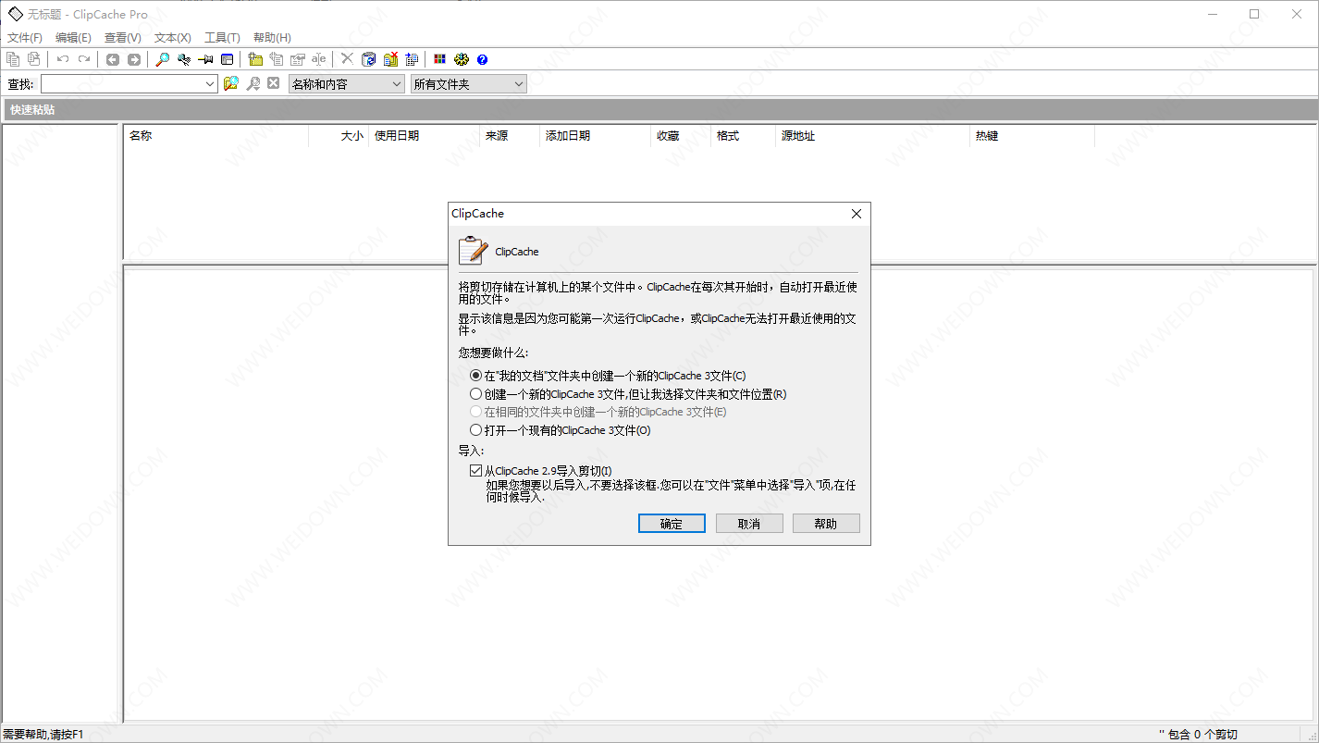1319x743 pixels.
Task: Click the recycle bin icon
Action: coord(369,59)
